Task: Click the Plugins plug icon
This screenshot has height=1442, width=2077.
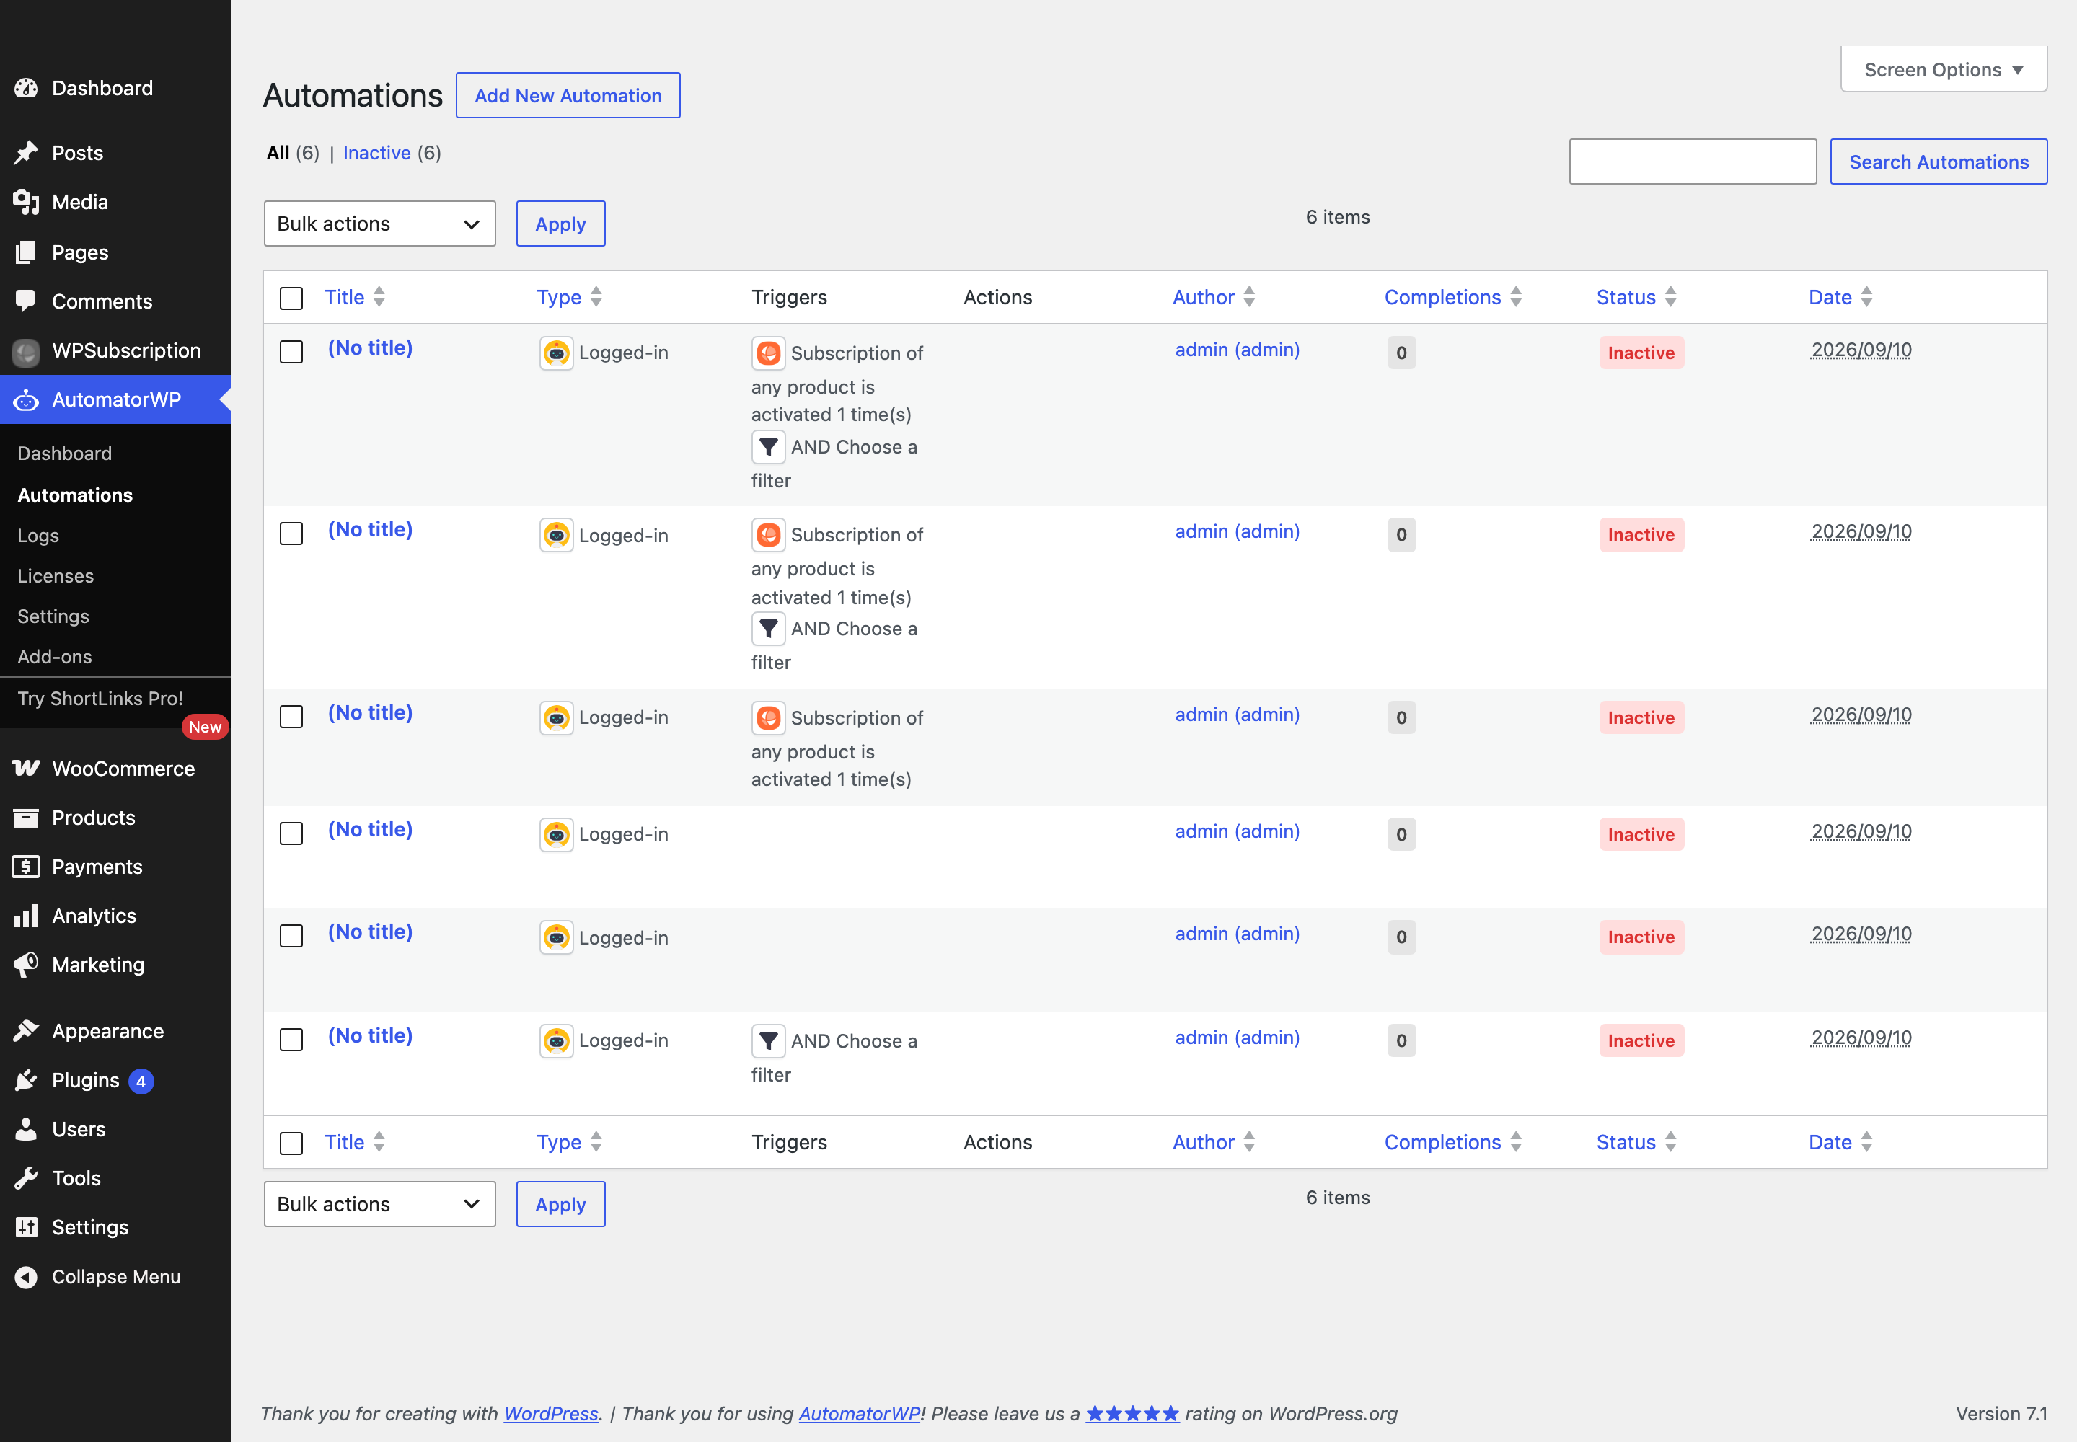Action: tap(26, 1079)
